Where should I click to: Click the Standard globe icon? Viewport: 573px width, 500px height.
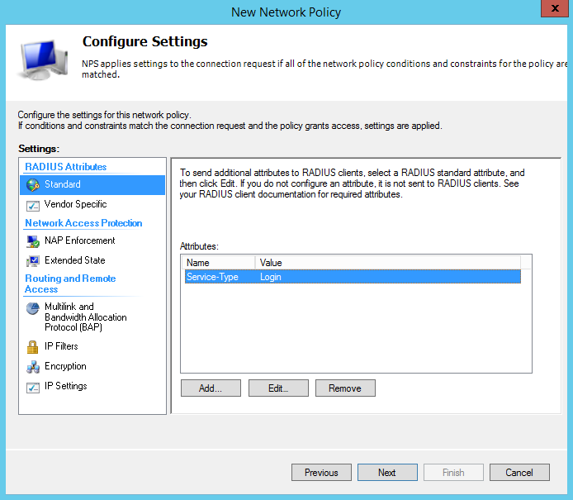33,185
